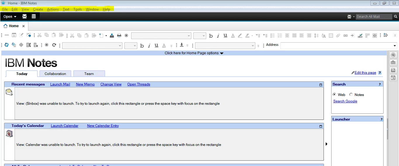Click the printer icon in the toolbar

119,36
